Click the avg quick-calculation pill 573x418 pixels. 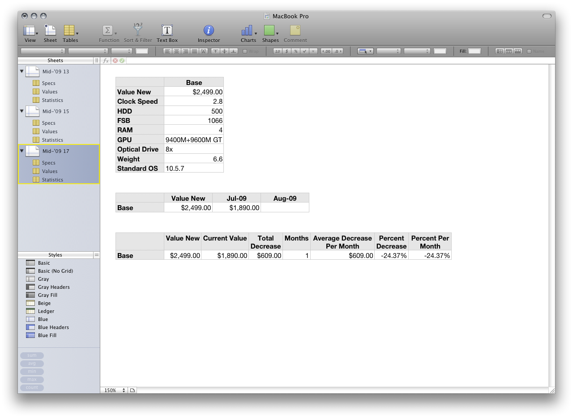(x=32, y=363)
